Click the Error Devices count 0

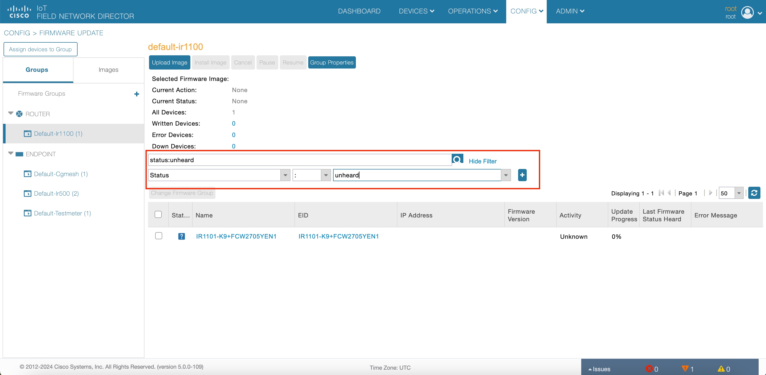[x=233, y=135]
